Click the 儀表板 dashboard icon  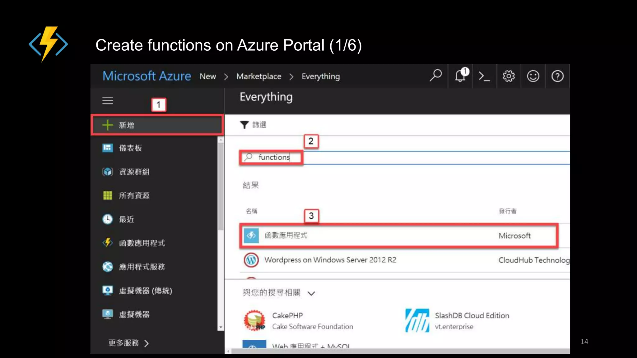point(108,148)
